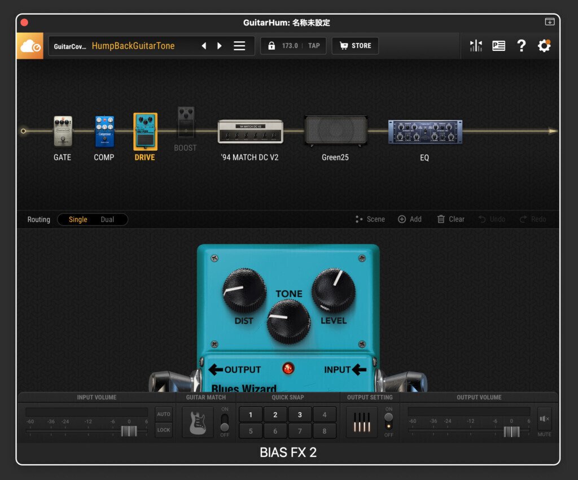
Task: Open the preset list hamburger menu
Action: (239, 46)
